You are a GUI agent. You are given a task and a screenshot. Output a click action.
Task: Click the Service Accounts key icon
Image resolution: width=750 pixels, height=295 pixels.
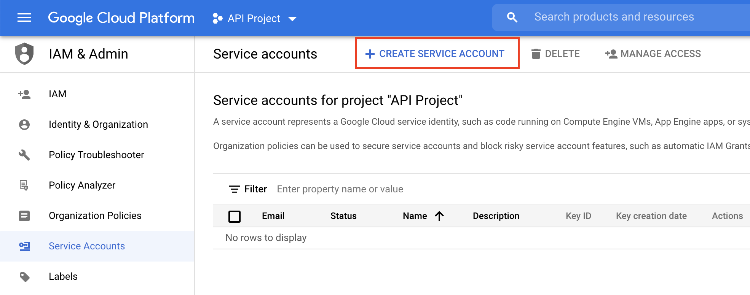(x=24, y=246)
